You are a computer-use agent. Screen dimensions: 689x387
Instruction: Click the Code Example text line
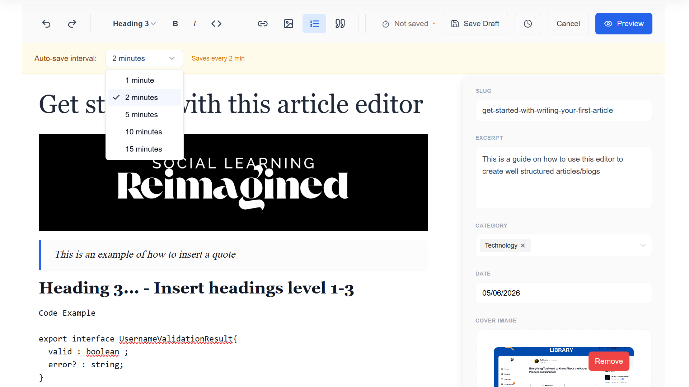click(67, 313)
